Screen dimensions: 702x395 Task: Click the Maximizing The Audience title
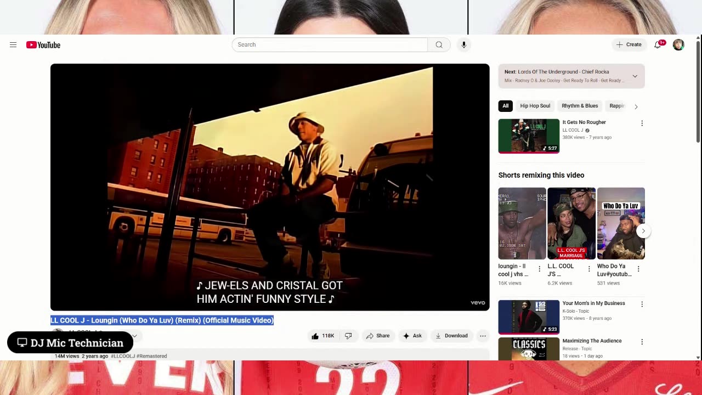pyautogui.click(x=592, y=341)
